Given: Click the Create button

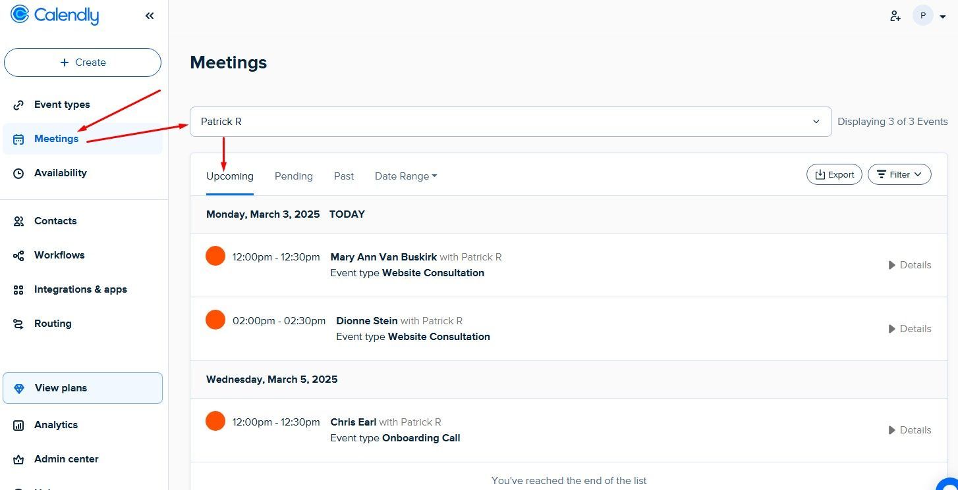Looking at the screenshot, I should pos(82,62).
